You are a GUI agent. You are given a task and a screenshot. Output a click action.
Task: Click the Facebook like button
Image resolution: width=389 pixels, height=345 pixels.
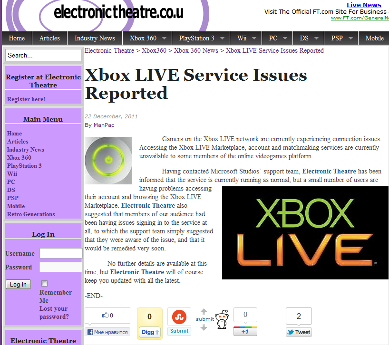[107, 332]
